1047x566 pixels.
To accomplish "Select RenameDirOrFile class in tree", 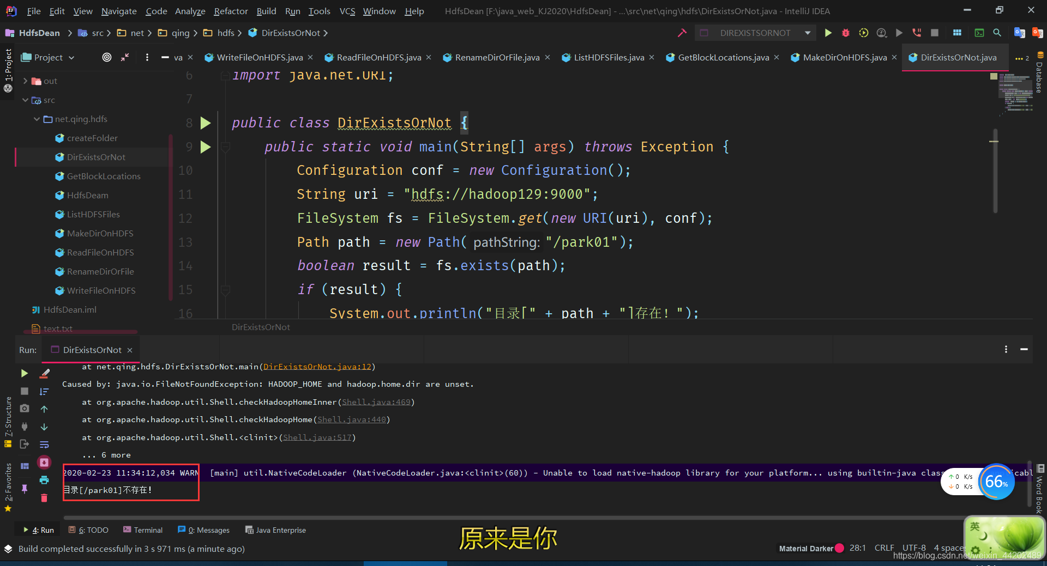I will (x=100, y=271).
